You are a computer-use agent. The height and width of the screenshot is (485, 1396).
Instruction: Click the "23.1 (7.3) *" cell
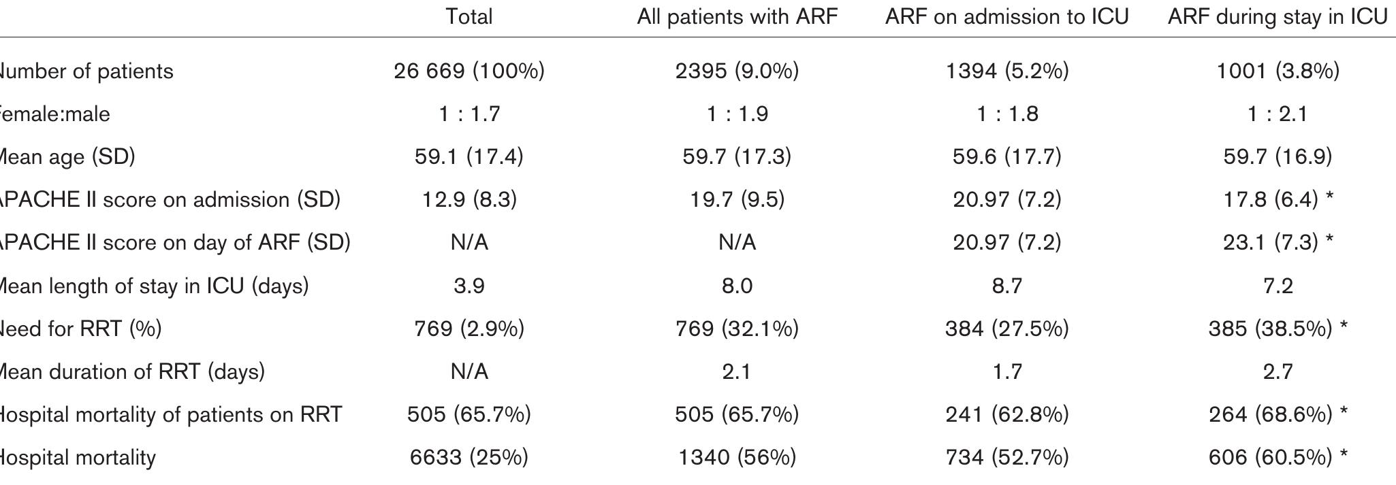coord(1278,242)
